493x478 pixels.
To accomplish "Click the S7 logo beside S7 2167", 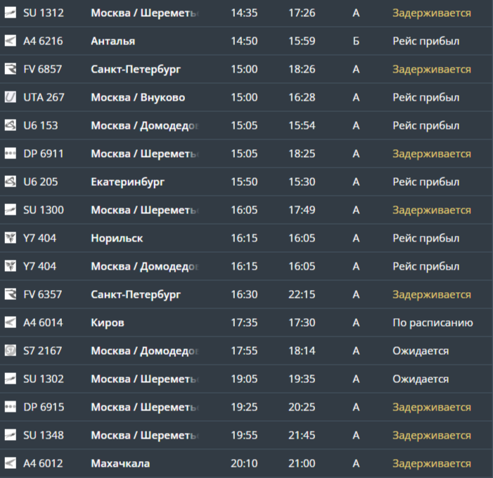I will [11, 351].
